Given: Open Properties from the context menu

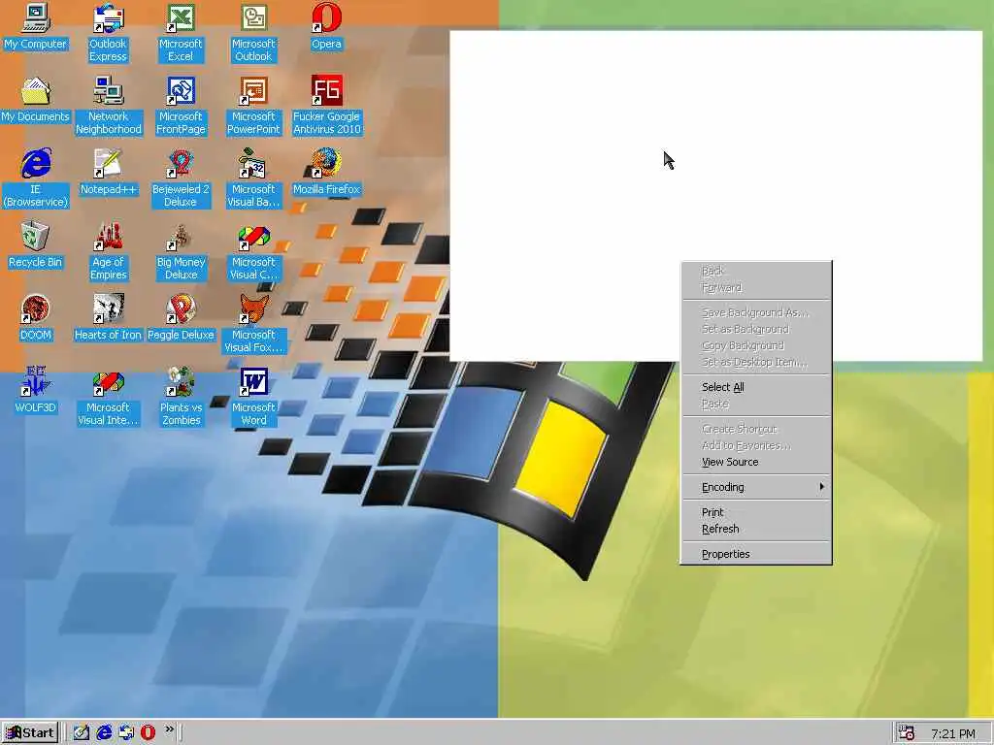Looking at the screenshot, I should (x=756, y=554).
